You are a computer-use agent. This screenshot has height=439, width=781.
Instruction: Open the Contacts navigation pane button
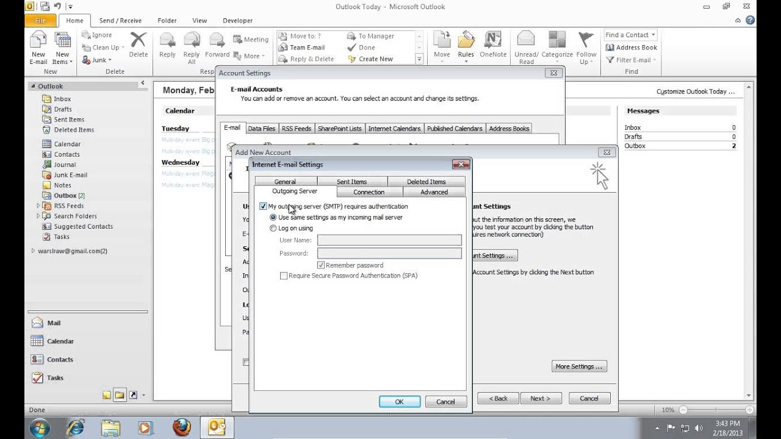(x=88, y=360)
